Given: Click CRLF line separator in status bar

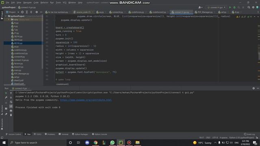Looking at the screenshot, I should pos(208,138).
